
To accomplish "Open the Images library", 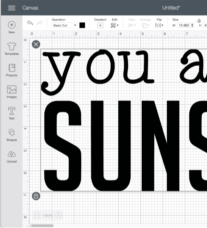I will 11,92.
